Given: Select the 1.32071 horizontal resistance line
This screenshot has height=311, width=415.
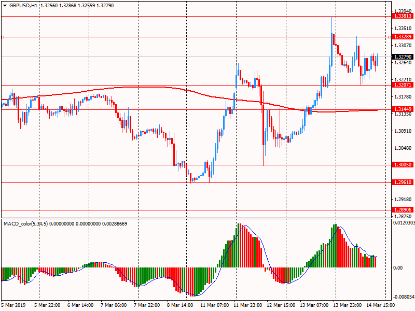Looking at the screenshot, I should click(156, 84).
